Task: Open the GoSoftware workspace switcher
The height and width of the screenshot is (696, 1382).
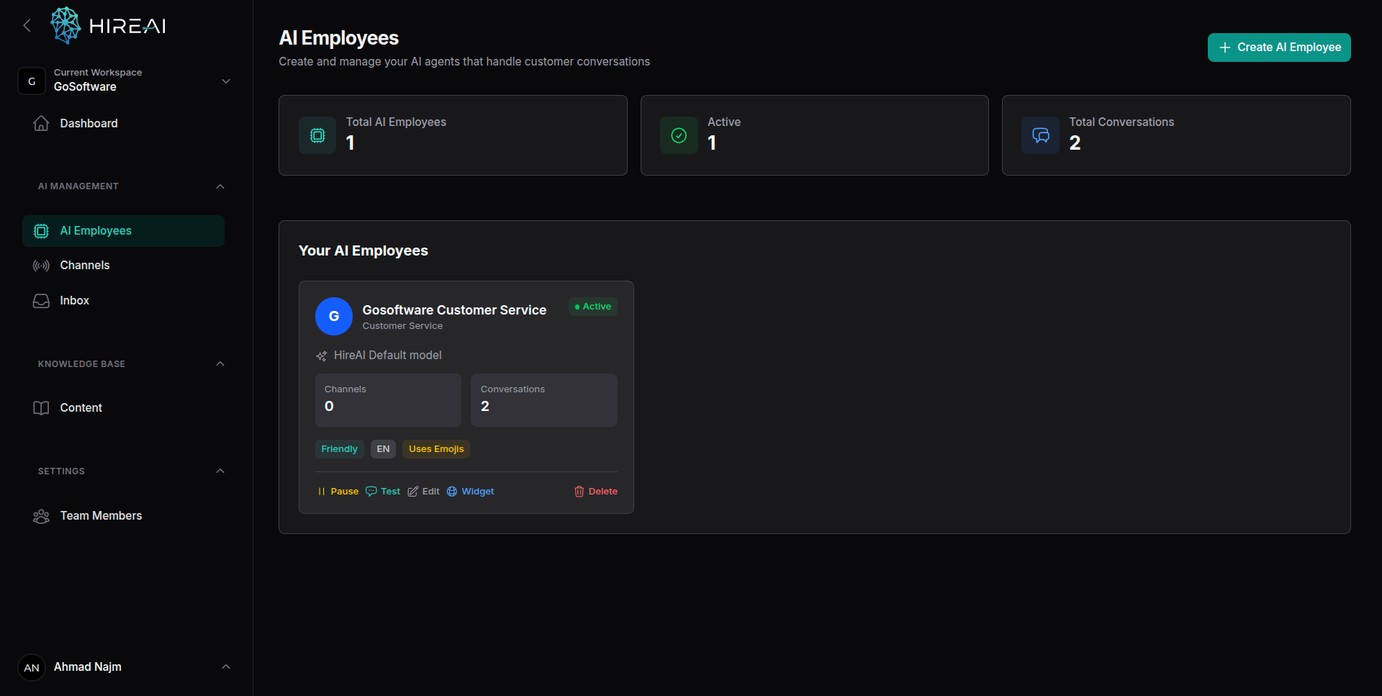Action: click(225, 81)
